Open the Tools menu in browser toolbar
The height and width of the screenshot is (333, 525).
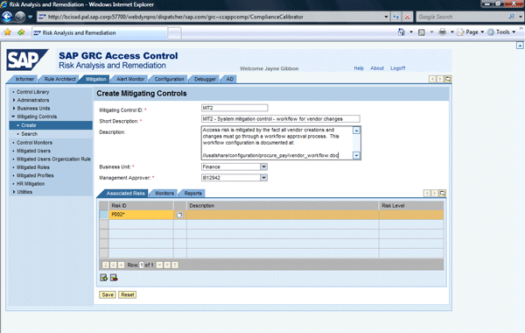[x=501, y=32]
